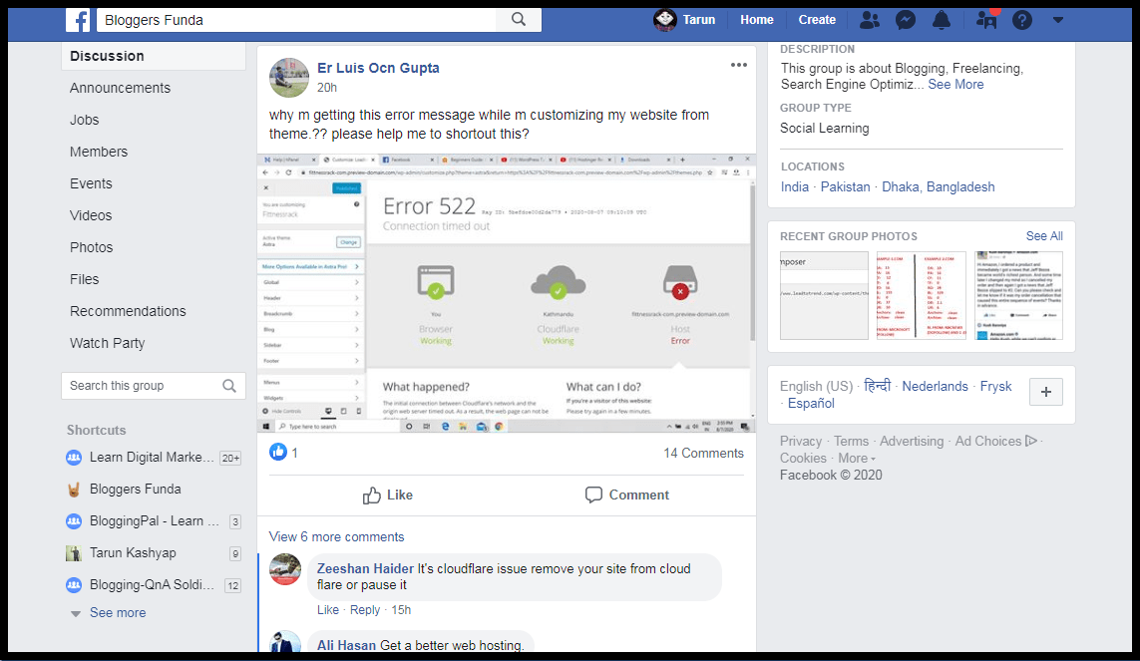Viewport: 1140px width, 661px height.
Task: Expand the footer More dropdown
Action: pos(856,459)
